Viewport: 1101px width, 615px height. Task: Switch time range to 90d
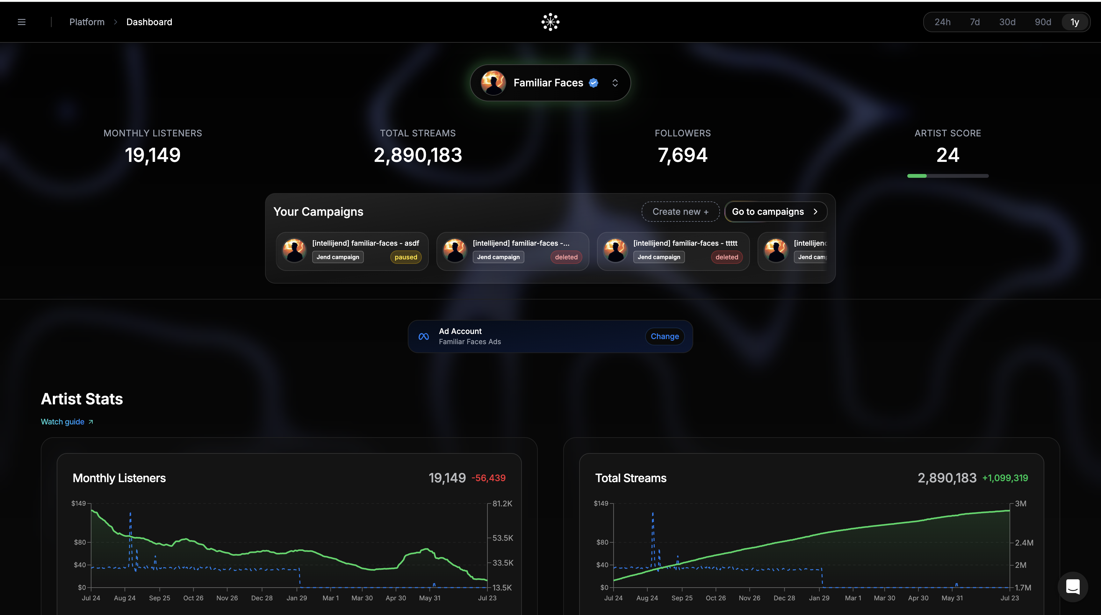pos(1043,22)
